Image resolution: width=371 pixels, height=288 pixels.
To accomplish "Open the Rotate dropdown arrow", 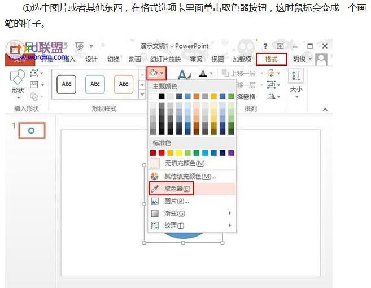I will coord(279,97).
